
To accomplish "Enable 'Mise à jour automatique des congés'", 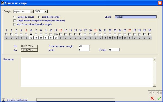I will [x=15, y=24].
